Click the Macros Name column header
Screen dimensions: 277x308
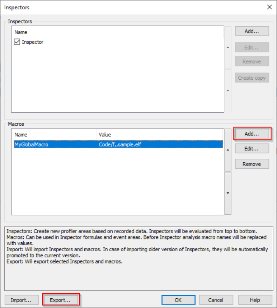click(54, 135)
